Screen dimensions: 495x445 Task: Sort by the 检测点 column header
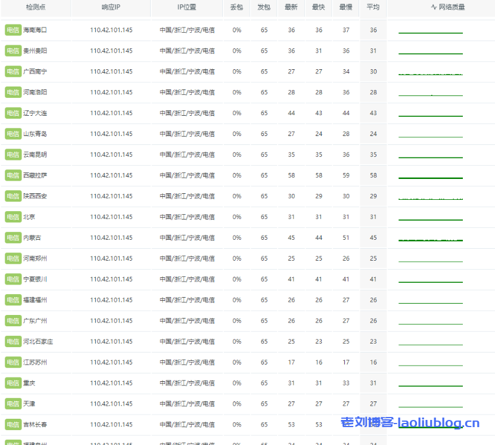(36, 7)
